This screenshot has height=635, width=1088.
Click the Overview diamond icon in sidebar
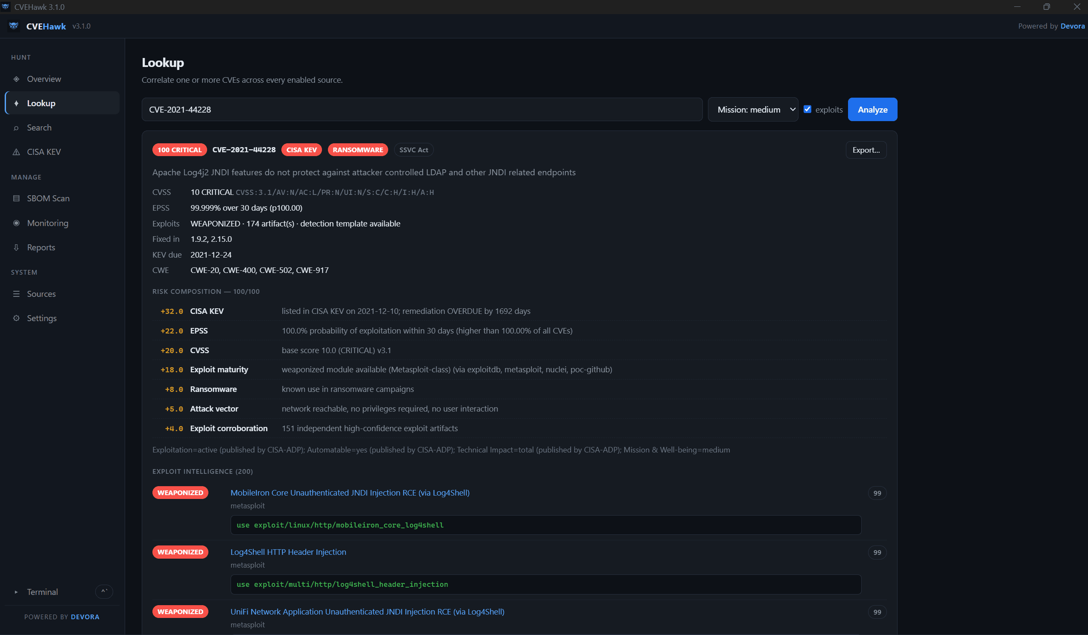(x=16, y=79)
